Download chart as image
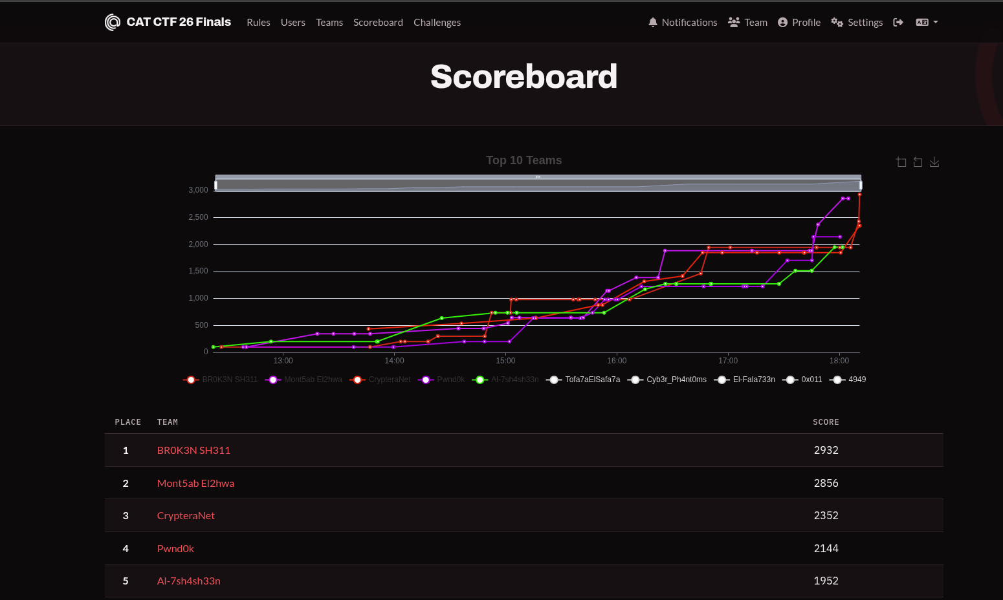The image size is (1003, 600). pos(934,162)
